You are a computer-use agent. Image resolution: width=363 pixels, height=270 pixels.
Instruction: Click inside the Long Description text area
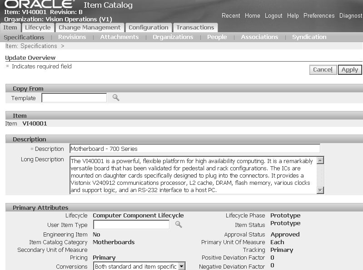[x=193, y=175]
